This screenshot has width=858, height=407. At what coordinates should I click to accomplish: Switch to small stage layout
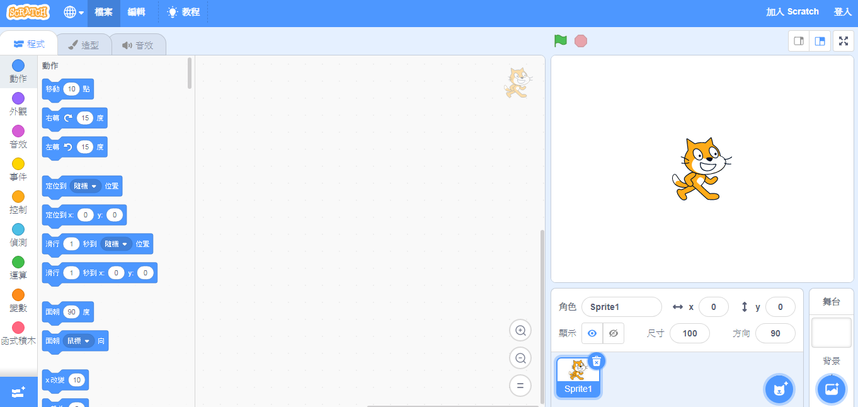click(798, 41)
